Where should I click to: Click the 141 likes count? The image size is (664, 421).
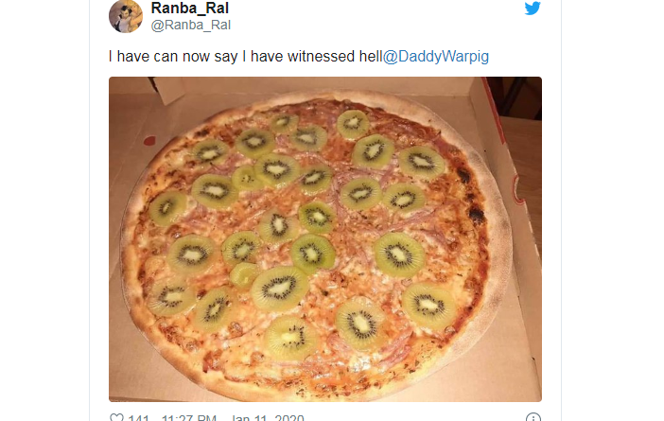pyautogui.click(x=138, y=417)
